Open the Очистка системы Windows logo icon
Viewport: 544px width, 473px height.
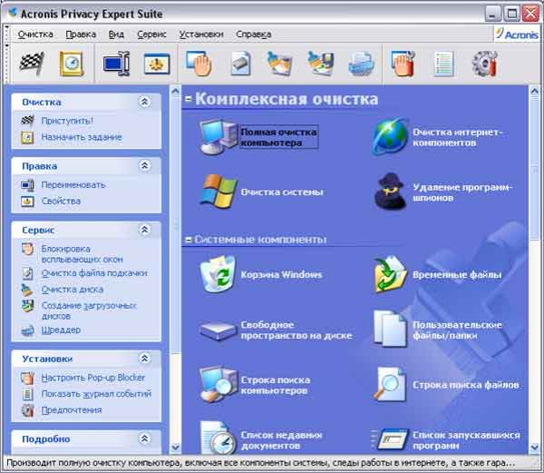click(218, 192)
